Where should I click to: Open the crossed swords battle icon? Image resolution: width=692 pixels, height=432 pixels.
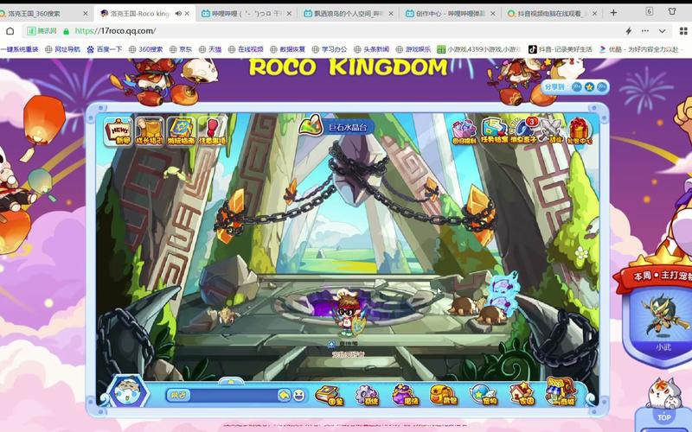[x=550, y=130]
